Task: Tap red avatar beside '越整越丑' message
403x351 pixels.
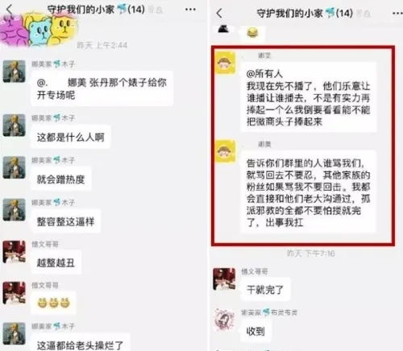Action: (14, 252)
